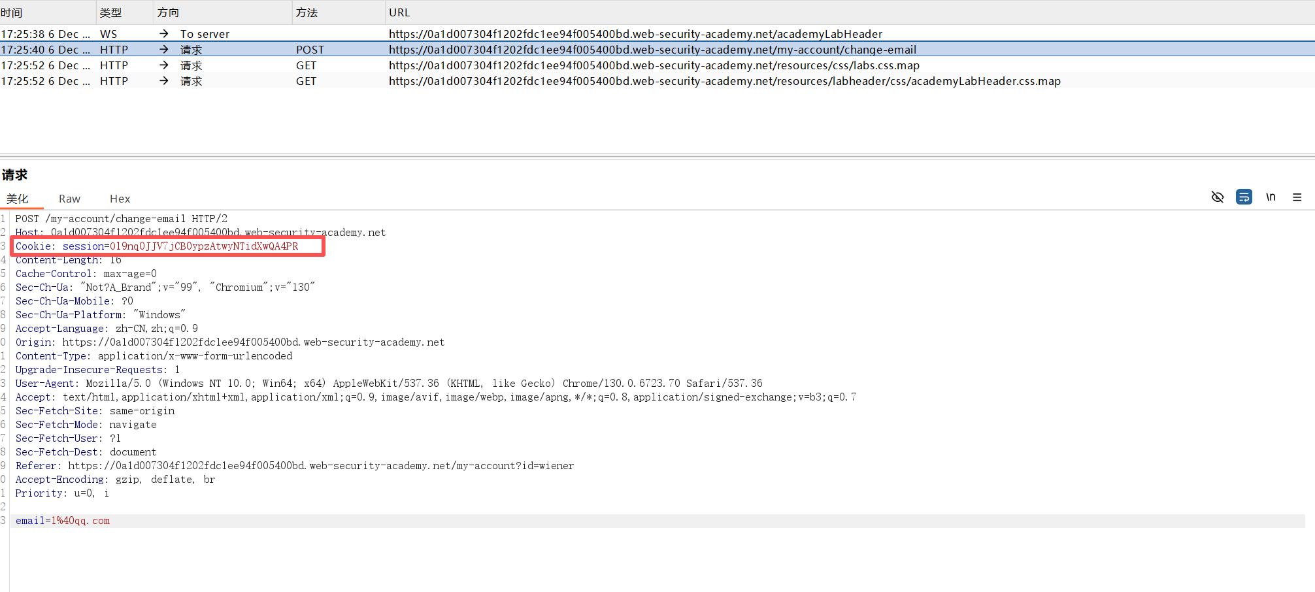Screen dimensions: 1315x592
Task: Select the labs.css.map request URL
Action: pos(654,65)
